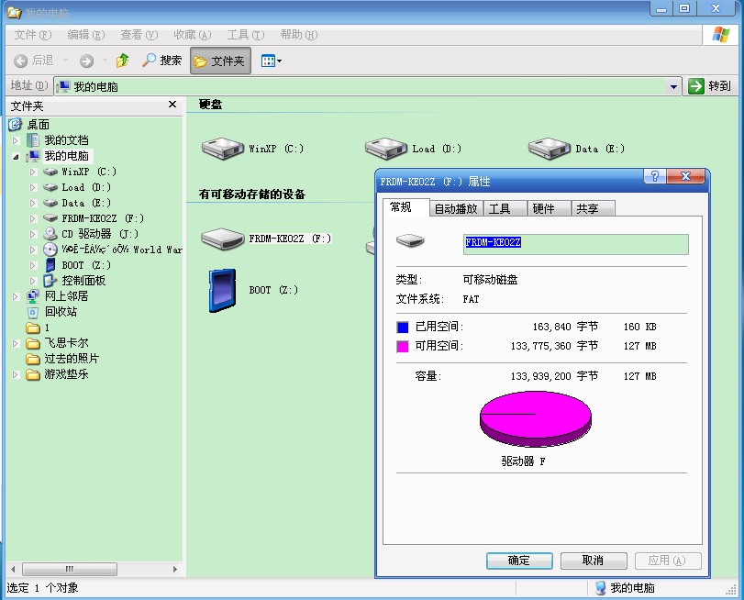Select Data (E:) drive icon in tree
744x600 pixels.
[50, 203]
